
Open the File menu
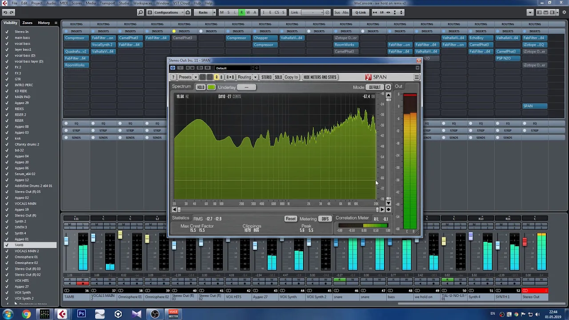15,3
